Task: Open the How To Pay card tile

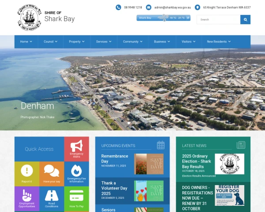Action: pos(76,199)
